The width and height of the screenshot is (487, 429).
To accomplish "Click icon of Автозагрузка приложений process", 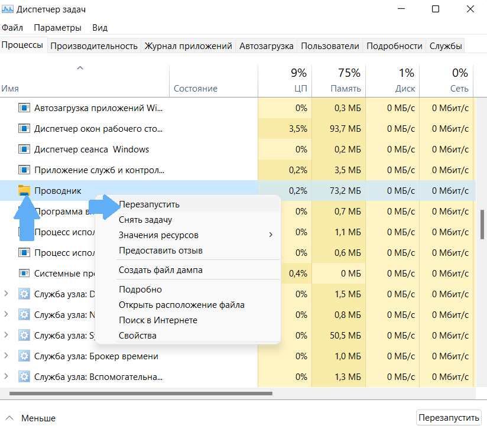I will (24, 108).
